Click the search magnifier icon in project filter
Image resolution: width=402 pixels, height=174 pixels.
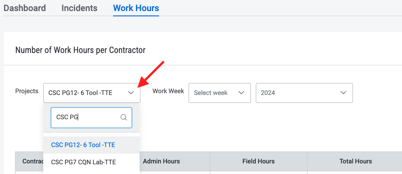pyautogui.click(x=124, y=117)
